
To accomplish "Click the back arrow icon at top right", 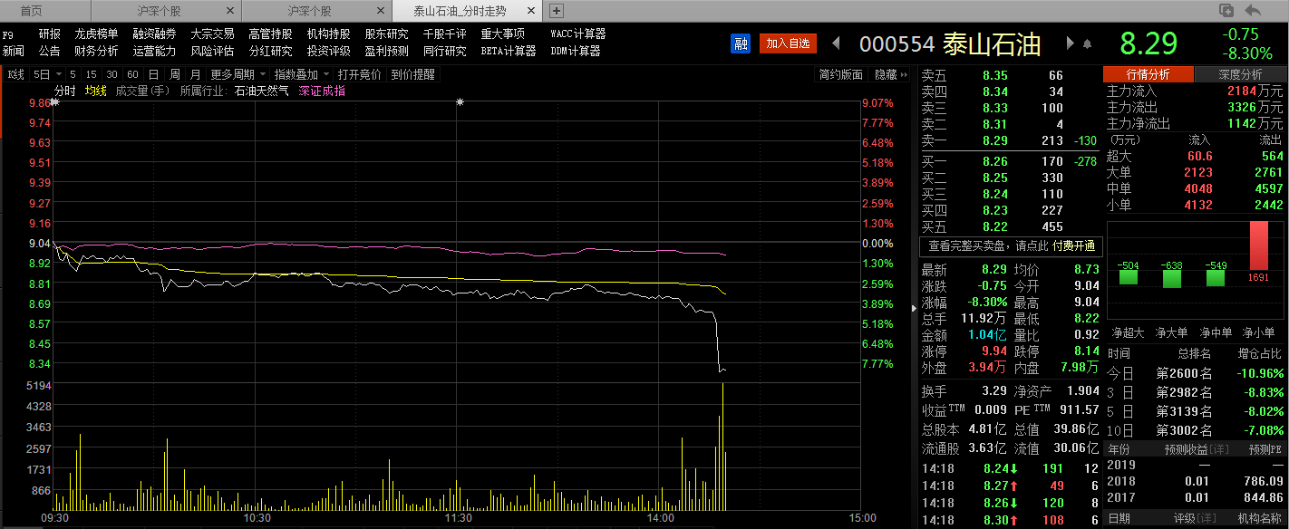I will click(x=1254, y=11).
